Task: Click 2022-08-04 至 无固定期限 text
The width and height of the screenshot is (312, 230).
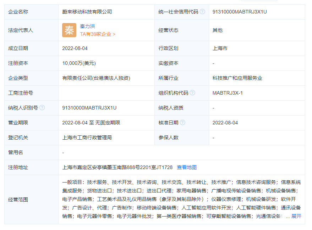Action: point(91,123)
